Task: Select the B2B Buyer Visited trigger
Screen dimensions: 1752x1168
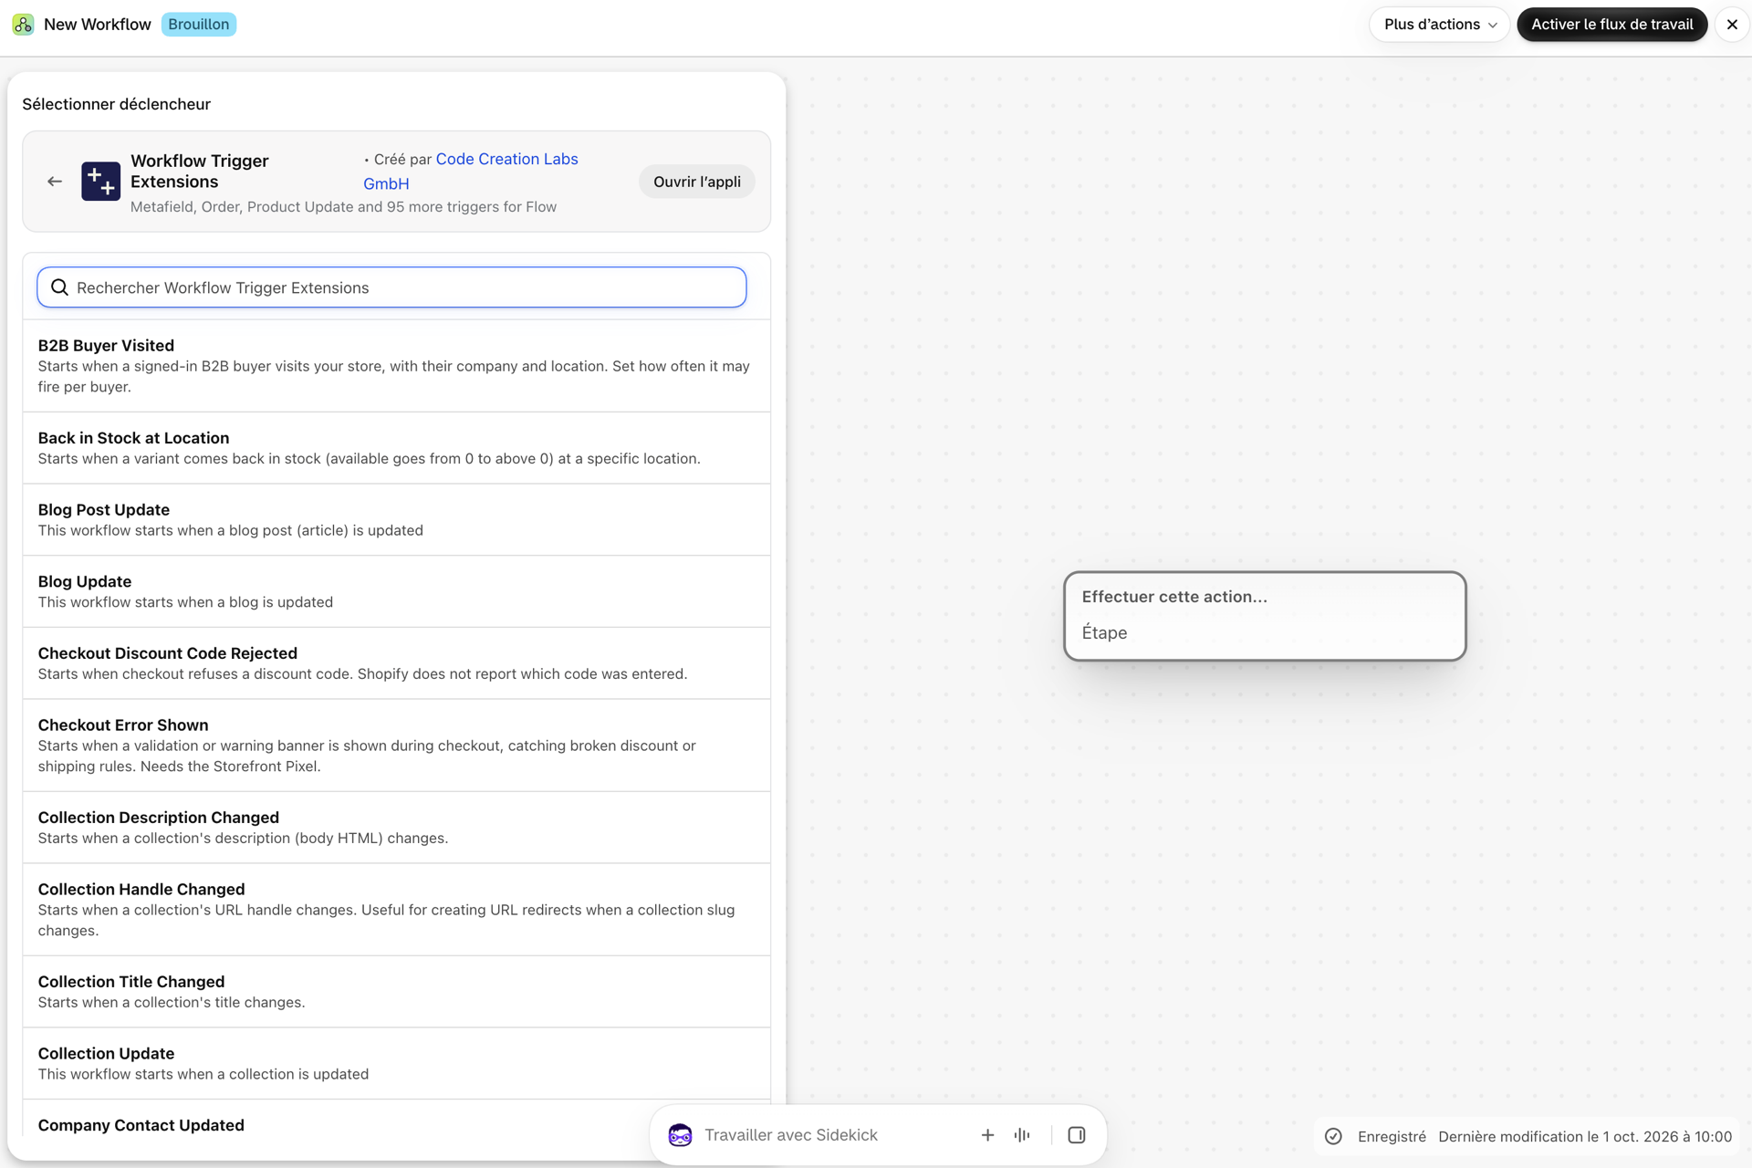Action: click(396, 366)
